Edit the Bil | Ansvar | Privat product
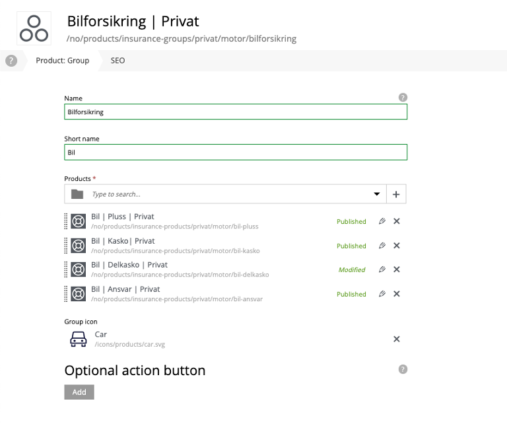This screenshot has height=424, width=507. 382,294
